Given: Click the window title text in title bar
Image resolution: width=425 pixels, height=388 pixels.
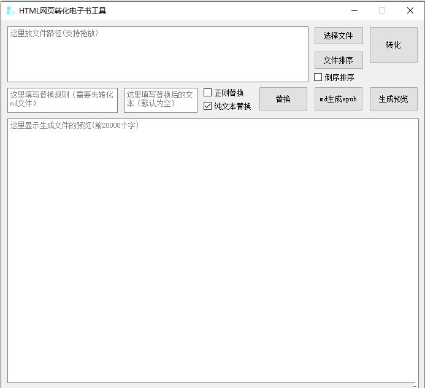Looking at the screenshot, I should (63, 10).
